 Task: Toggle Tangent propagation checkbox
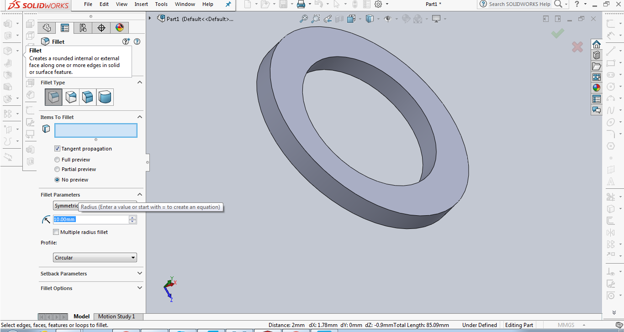pyautogui.click(x=57, y=149)
